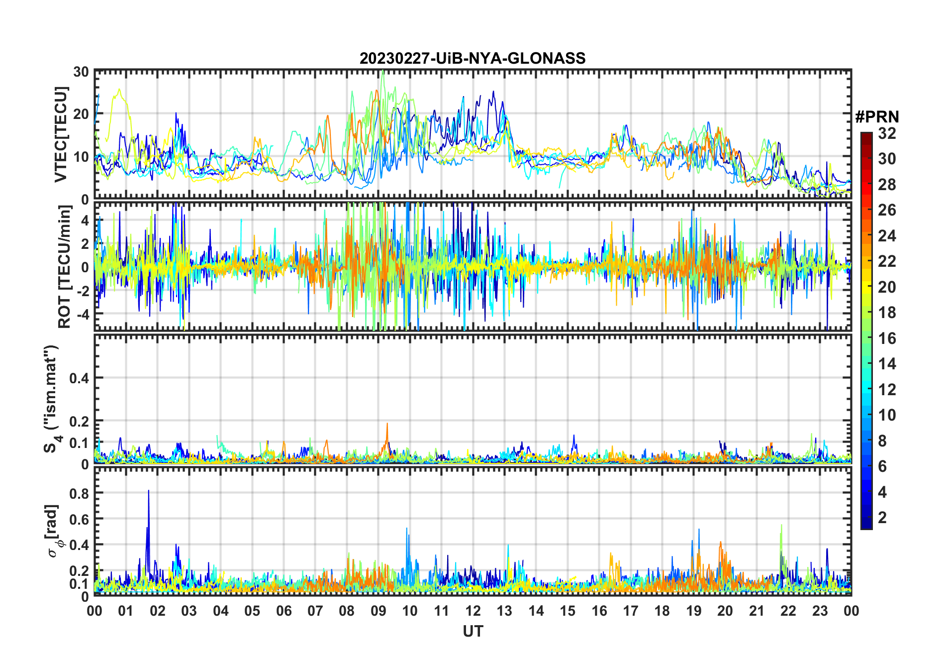Screen dimensions: 946x662
Task: Click hour tick "13" on the UT axis
Action: 504,611
